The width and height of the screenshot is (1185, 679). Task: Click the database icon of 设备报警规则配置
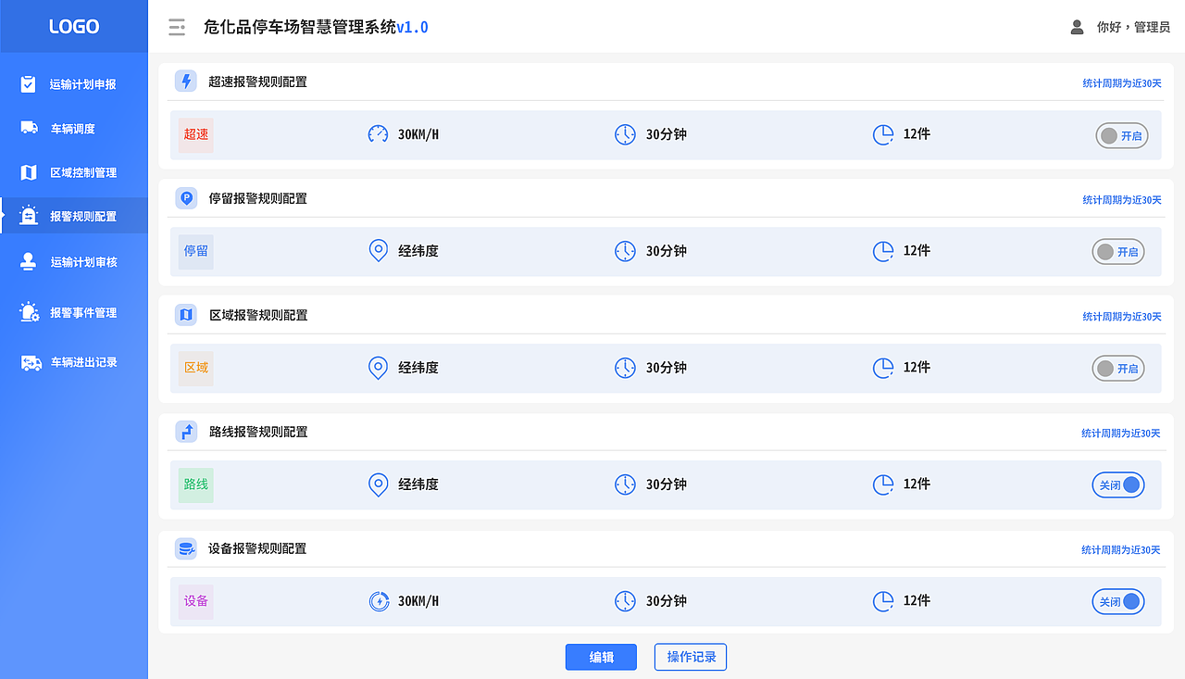click(186, 548)
